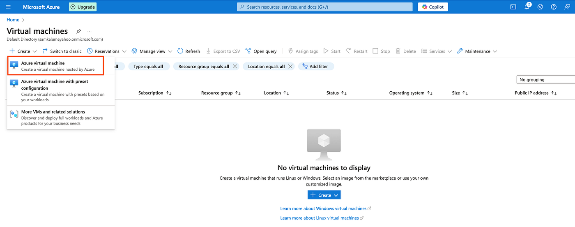Click Add filter button
The width and height of the screenshot is (575, 227).
(x=316, y=66)
